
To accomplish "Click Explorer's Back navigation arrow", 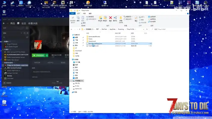I will coord(71,29).
